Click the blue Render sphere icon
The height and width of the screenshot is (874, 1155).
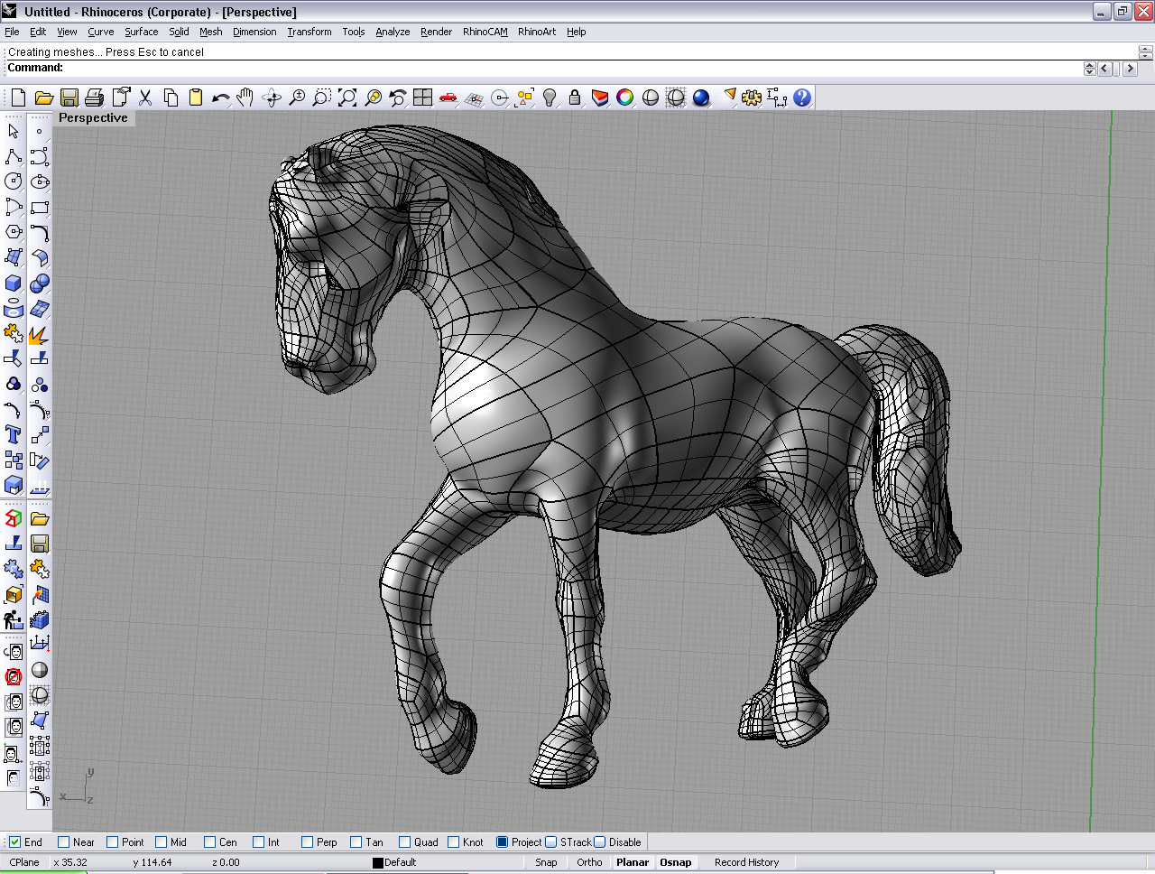(701, 98)
